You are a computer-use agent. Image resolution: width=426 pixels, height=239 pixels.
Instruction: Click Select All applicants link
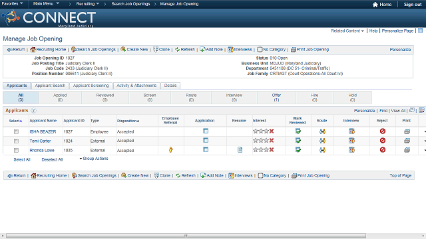(x=22, y=159)
